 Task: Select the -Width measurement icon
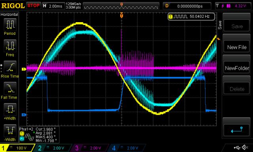[10, 131]
